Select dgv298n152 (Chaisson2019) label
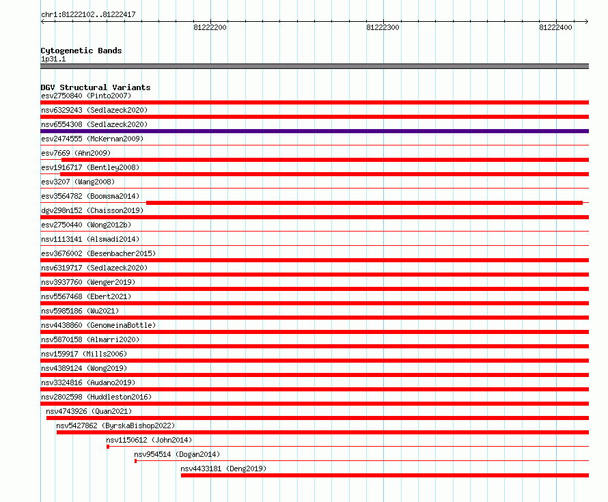608x502 pixels. coord(92,210)
